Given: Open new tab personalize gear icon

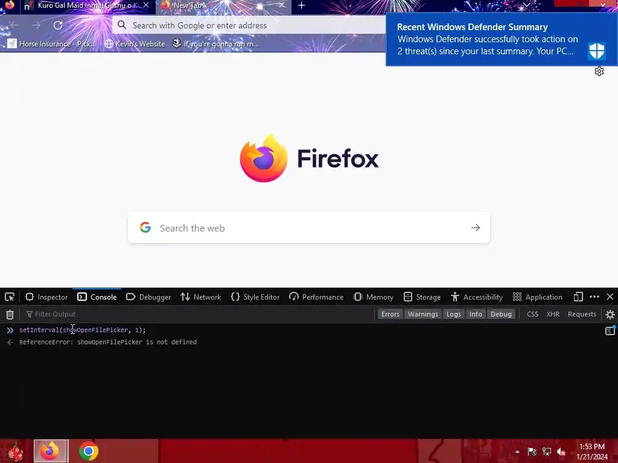Looking at the screenshot, I should [599, 71].
